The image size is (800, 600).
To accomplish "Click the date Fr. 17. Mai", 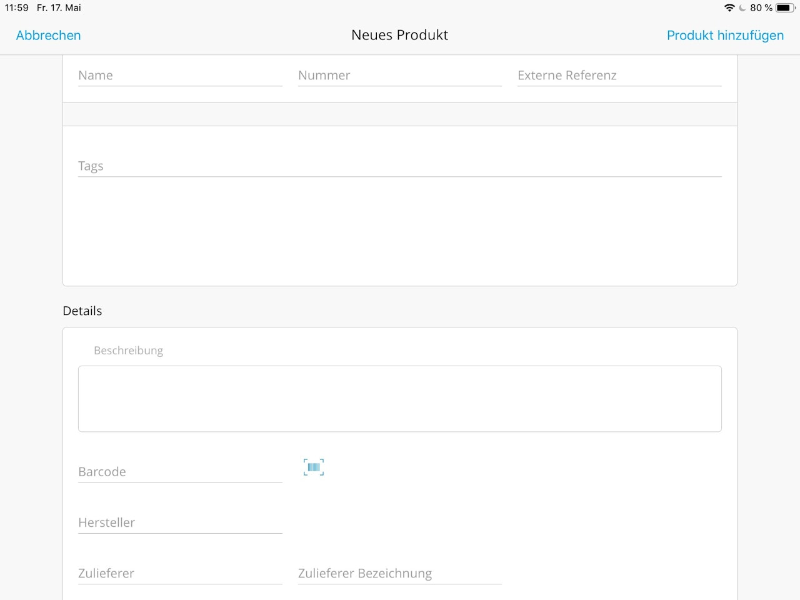I will pyautogui.click(x=59, y=7).
